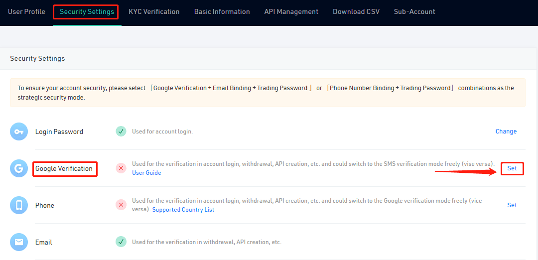The height and width of the screenshot is (260, 538).
Task: Click the red X status for Phone
Action: pyautogui.click(x=121, y=205)
